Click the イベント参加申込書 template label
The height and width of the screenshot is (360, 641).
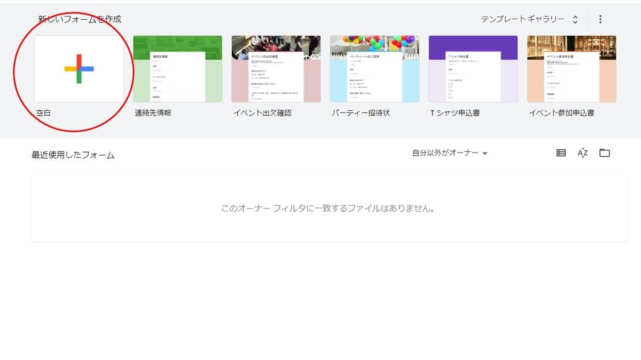click(x=561, y=113)
